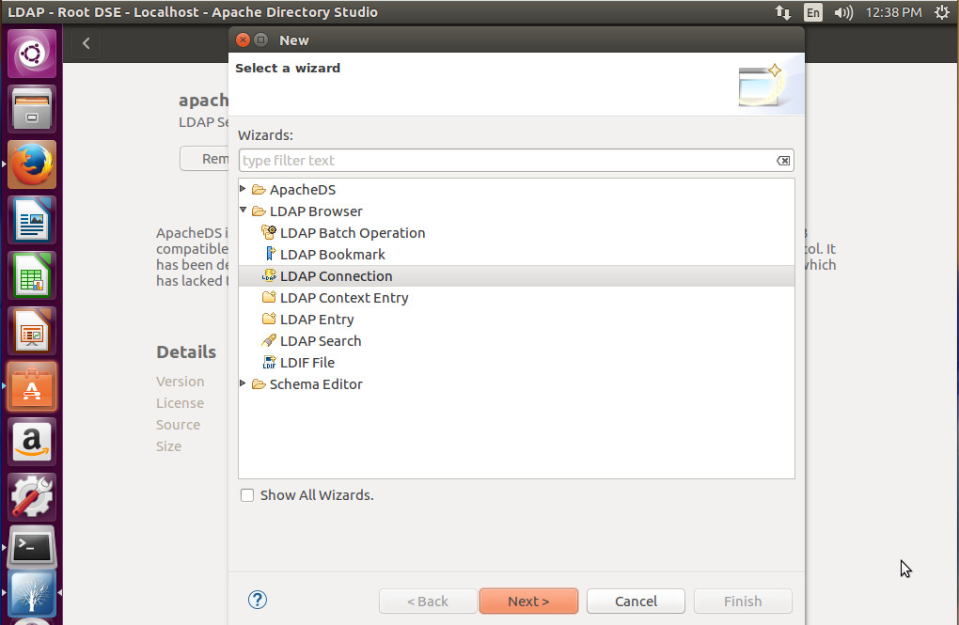The image size is (959, 625).
Task: Enable the Show All Wizards checkbox
Action: 246,494
